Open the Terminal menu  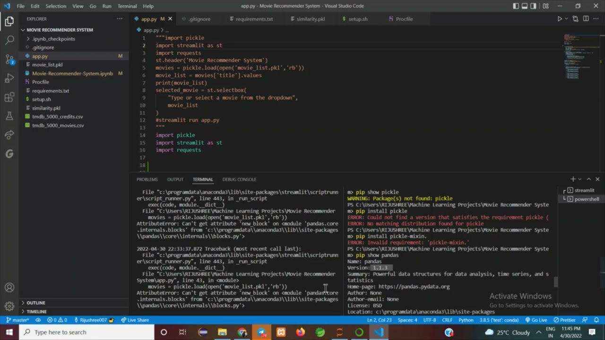[x=127, y=6]
